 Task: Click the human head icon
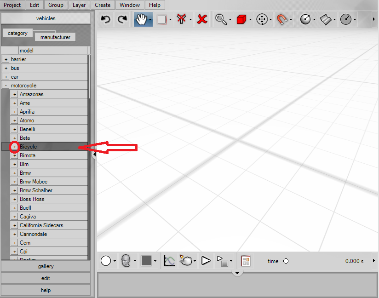(126, 261)
